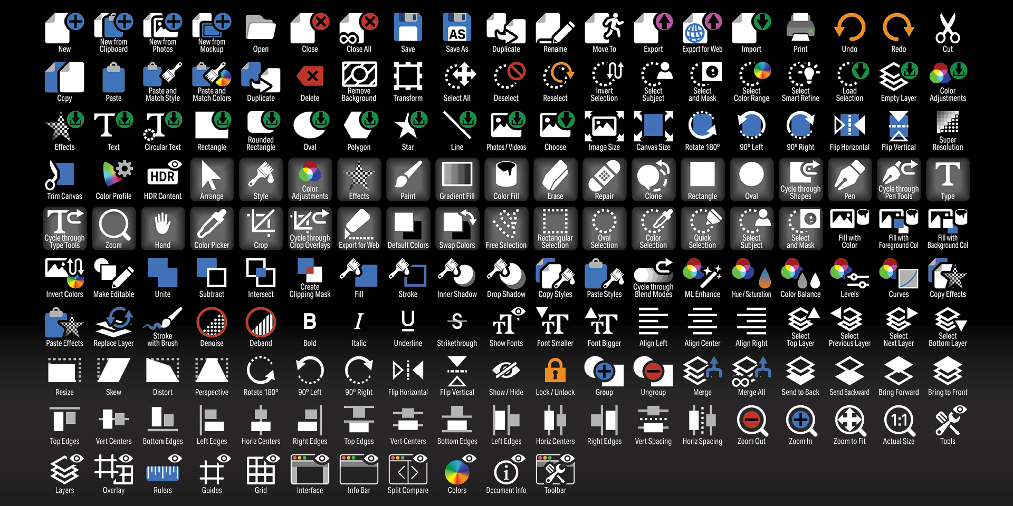The width and height of the screenshot is (1013, 506).
Task: Choose the Quick Selection tool
Action: point(702,229)
